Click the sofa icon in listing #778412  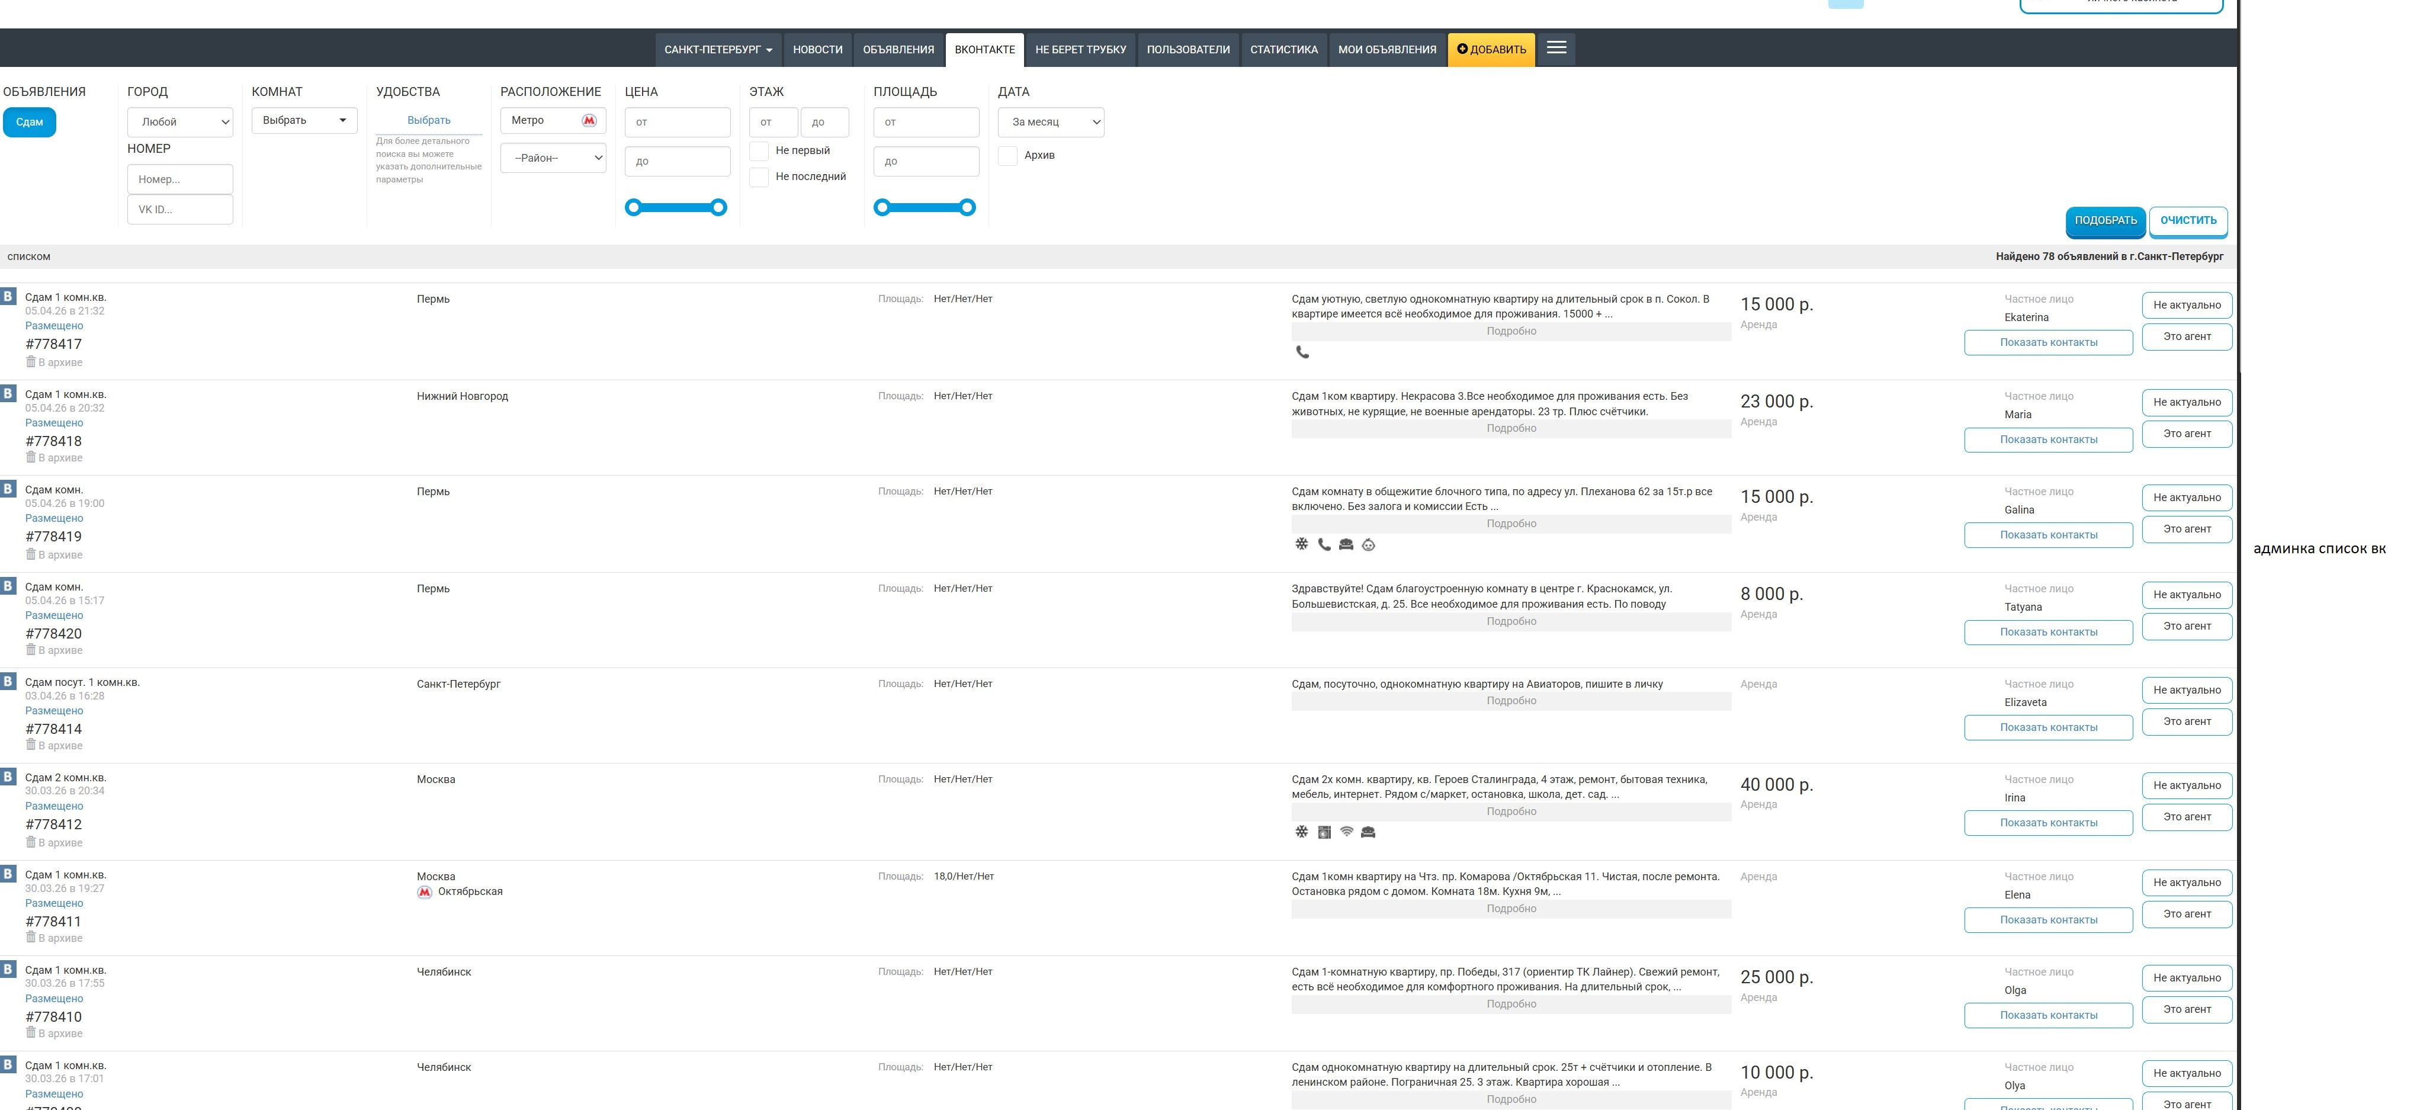click(1368, 832)
